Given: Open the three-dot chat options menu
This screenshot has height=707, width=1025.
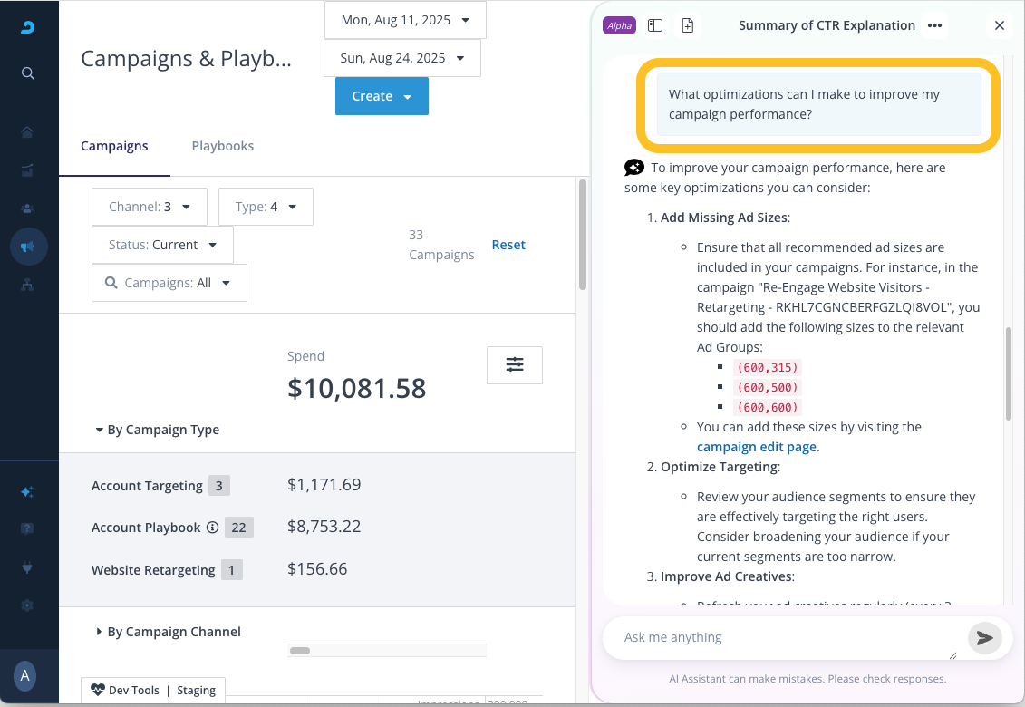Looking at the screenshot, I should [x=934, y=25].
